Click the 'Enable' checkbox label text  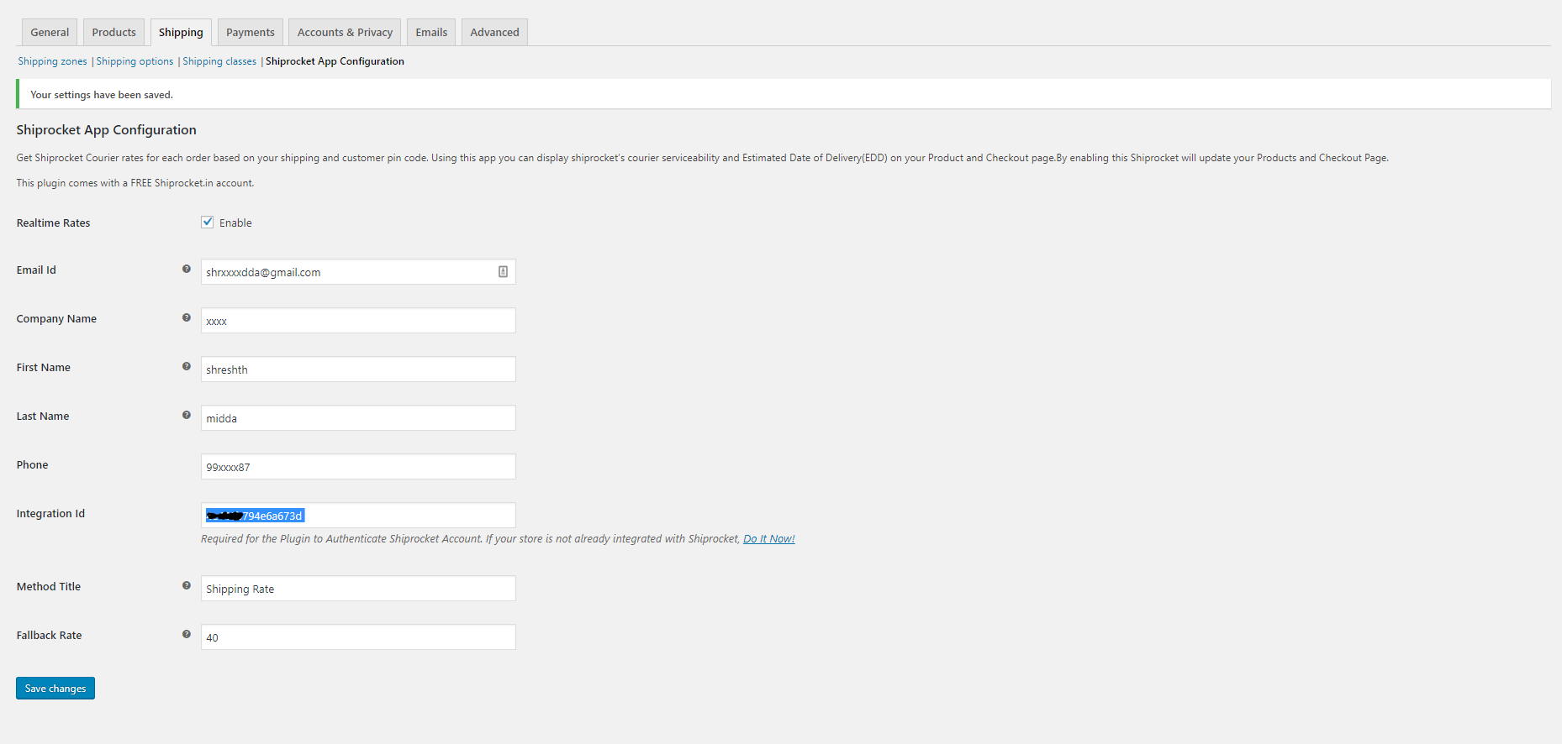tap(235, 223)
